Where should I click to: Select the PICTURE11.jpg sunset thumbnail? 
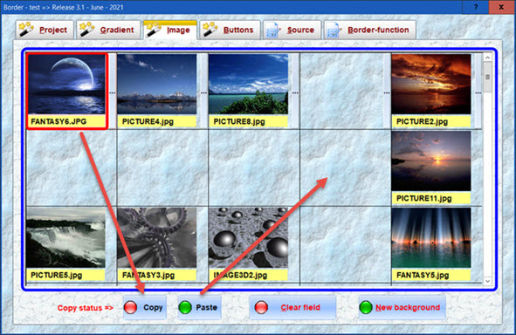click(431, 161)
